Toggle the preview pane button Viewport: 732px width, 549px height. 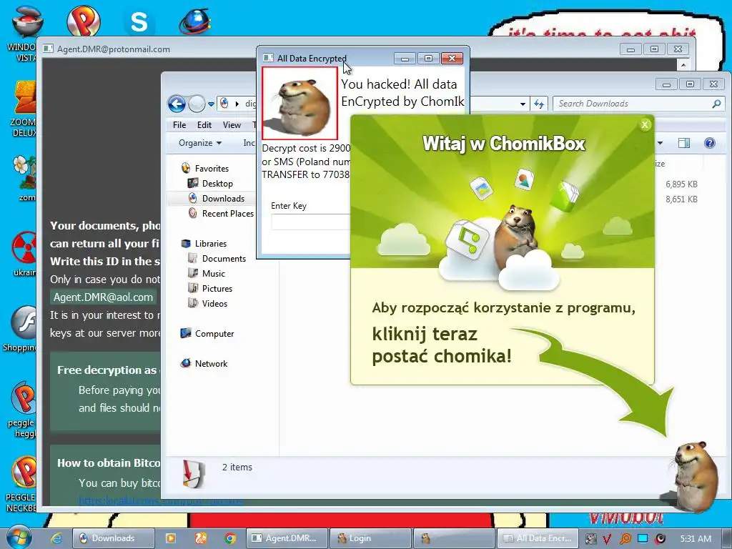[684, 143]
